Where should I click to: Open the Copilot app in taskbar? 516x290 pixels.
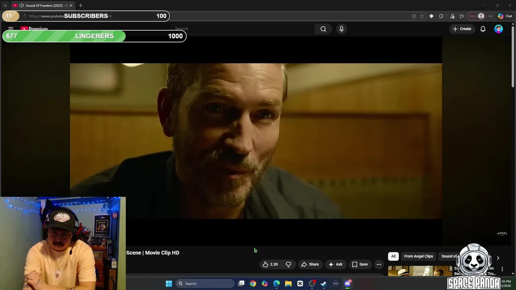(x=264, y=284)
